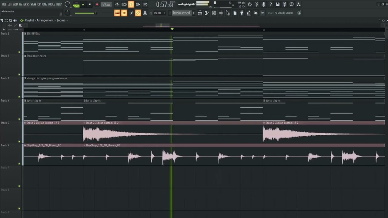This screenshot has height=218, width=388.
Task: Open the OPTIONS menu
Action: click(42, 4)
